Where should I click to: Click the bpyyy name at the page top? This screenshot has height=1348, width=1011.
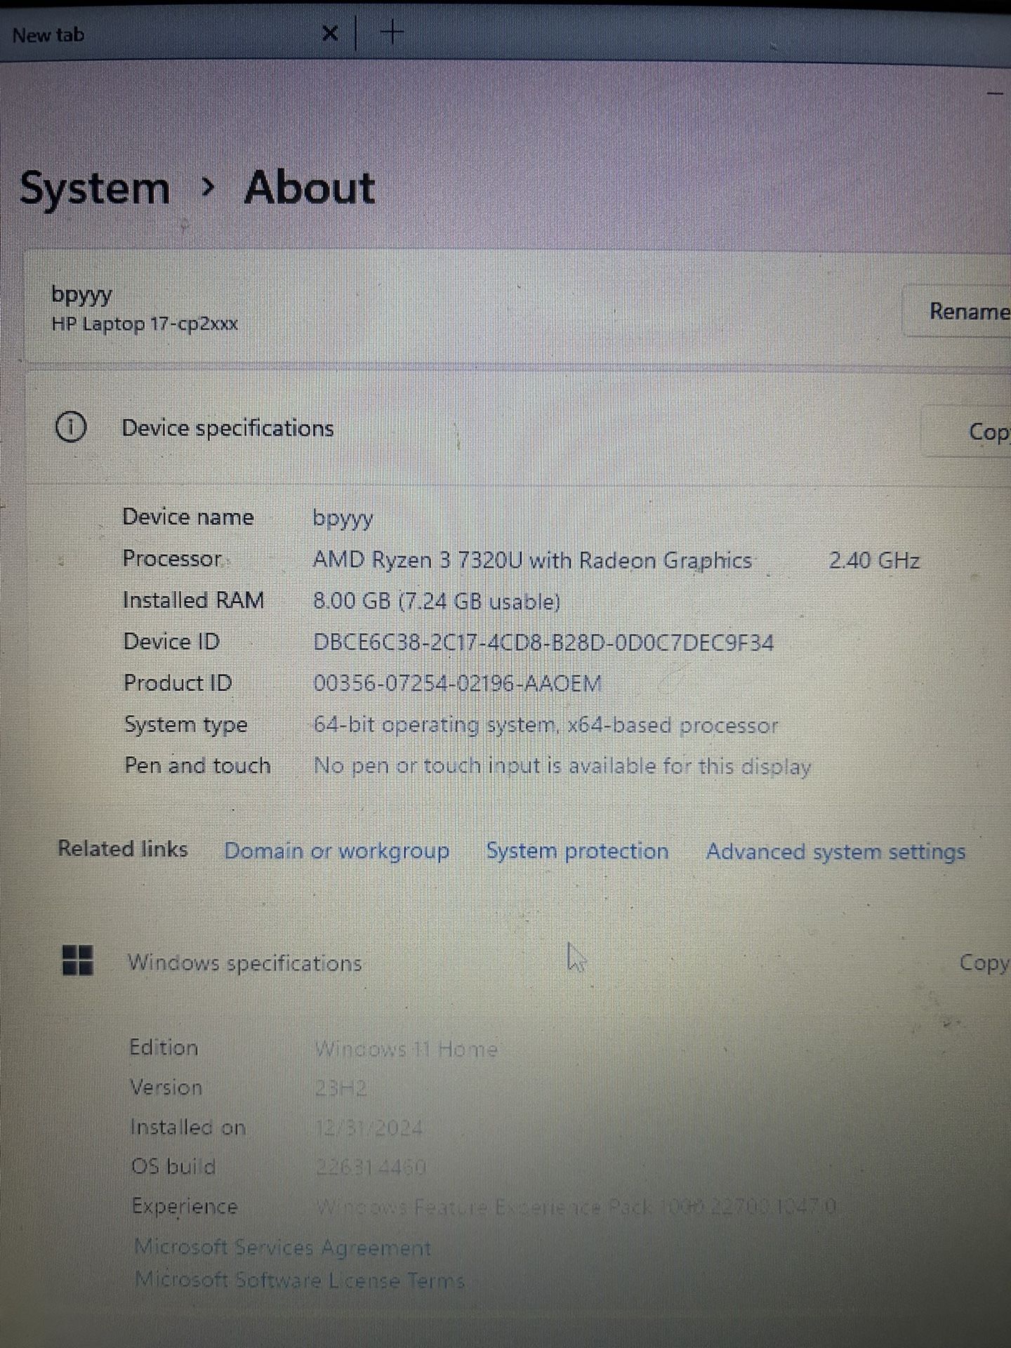coord(81,296)
